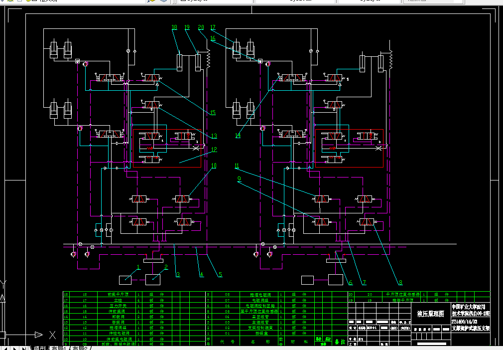Click the 液压原理图 title block text
Viewport: 503px width, 350px height.
coord(430,314)
